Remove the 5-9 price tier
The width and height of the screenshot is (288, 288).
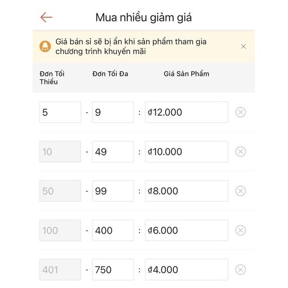[x=241, y=112]
